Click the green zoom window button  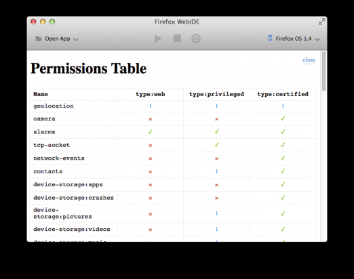click(52, 22)
